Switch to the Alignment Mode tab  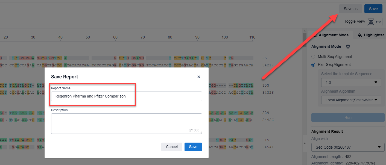point(331,35)
